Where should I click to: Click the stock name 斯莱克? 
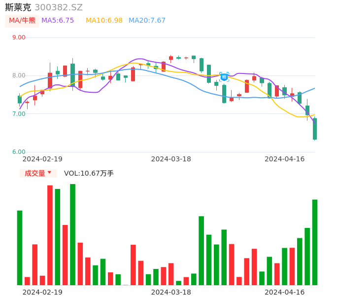(x=18, y=7)
